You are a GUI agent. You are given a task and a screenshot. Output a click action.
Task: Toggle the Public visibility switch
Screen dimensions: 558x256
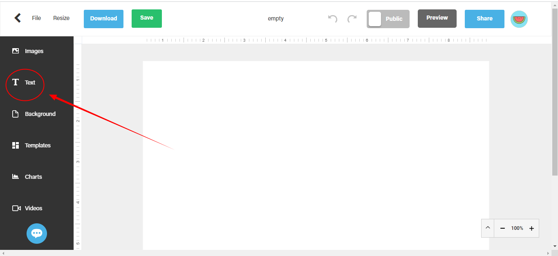pos(388,19)
